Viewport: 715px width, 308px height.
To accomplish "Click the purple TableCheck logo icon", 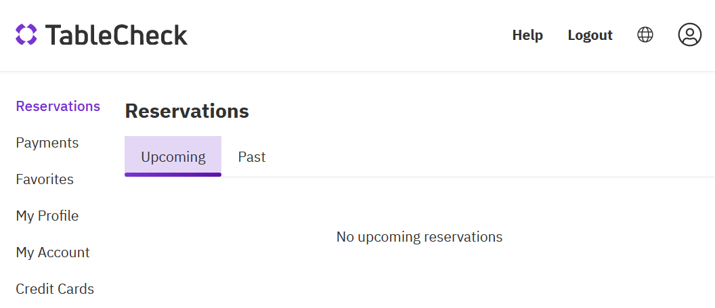I will pos(26,35).
